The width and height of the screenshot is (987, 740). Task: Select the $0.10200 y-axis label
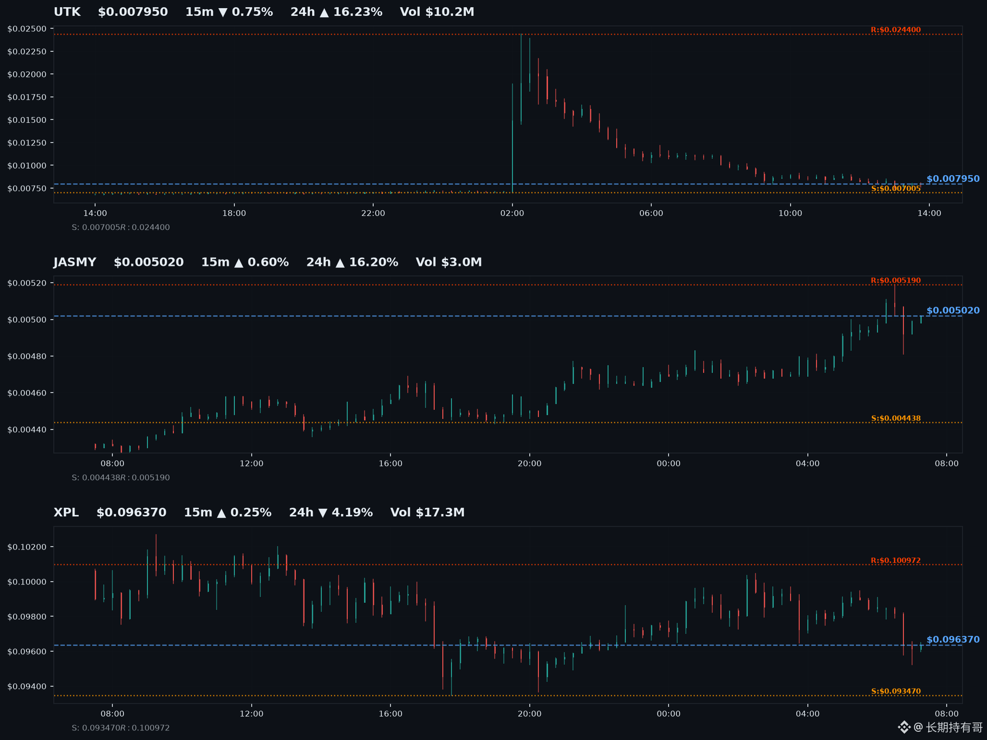point(27,547)
